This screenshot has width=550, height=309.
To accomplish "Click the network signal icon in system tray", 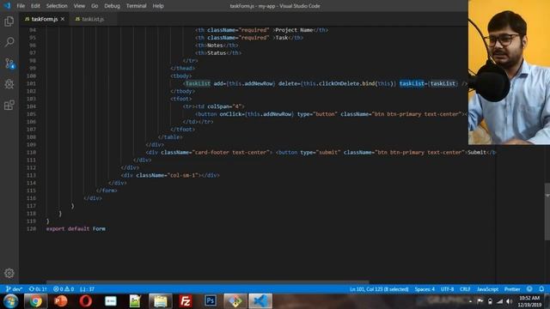I will pyautogui.click(x=499, y=301).
